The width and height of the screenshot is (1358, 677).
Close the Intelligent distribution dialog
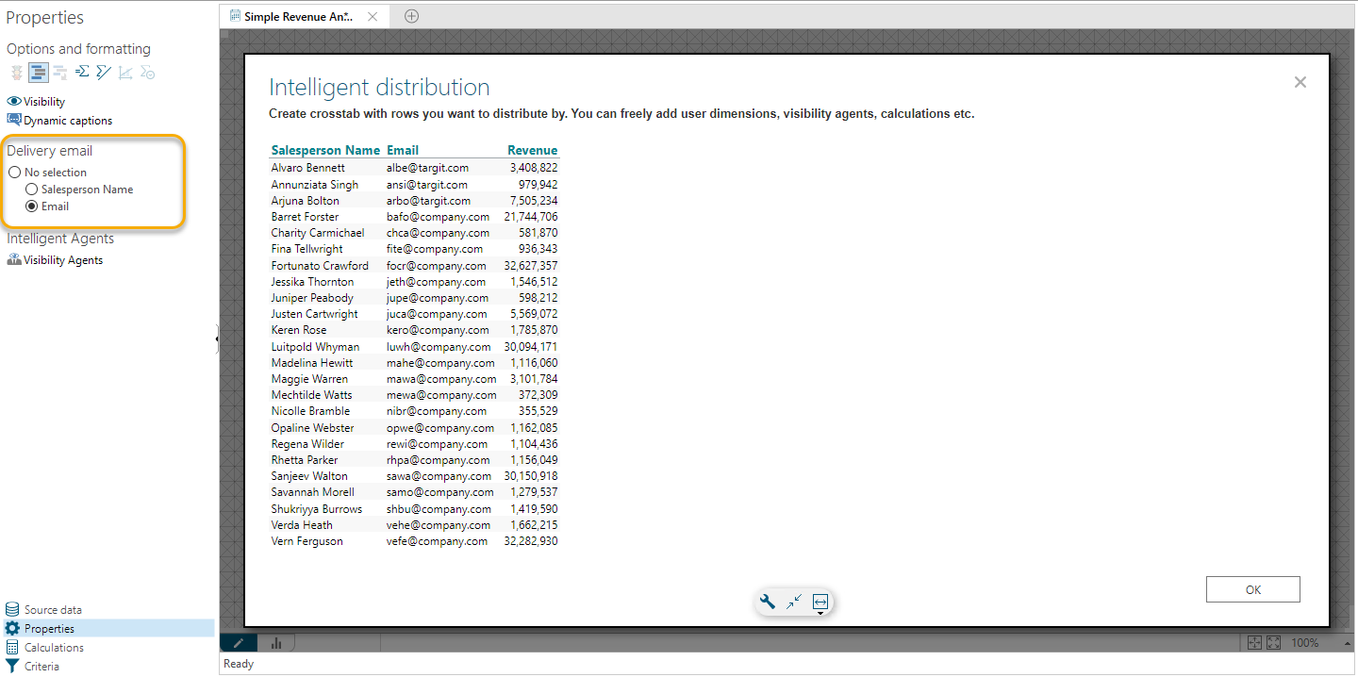[1300, 82]
